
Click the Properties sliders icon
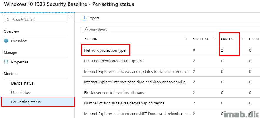(6, 62)
